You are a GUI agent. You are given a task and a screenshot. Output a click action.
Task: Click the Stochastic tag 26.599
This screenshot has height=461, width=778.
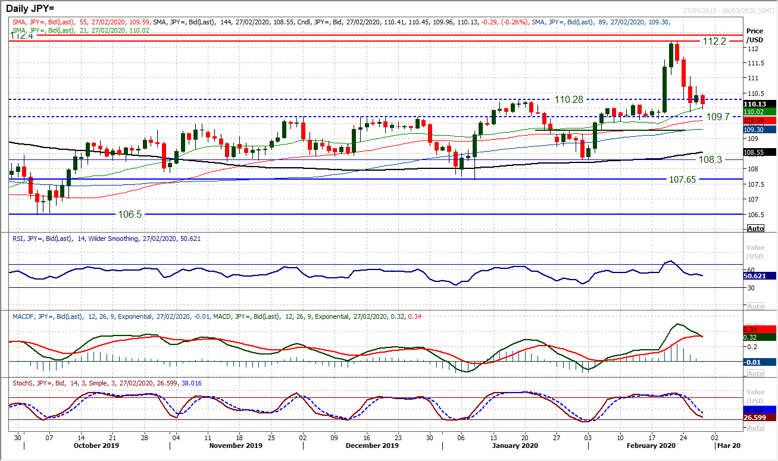(x=760, y=418)
